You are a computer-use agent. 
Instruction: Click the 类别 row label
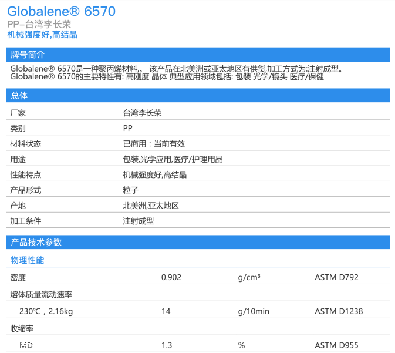tap(18, 128)
